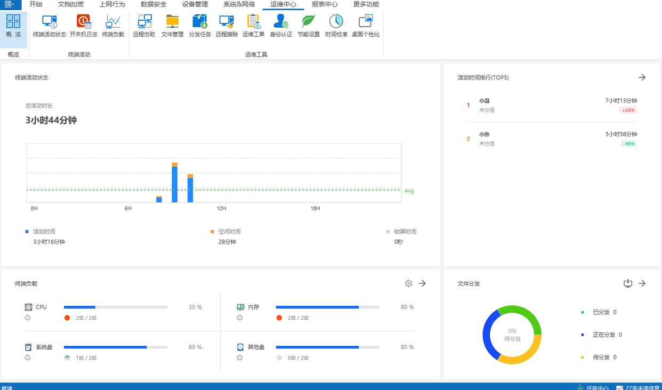Toggle the 空闲时间 legend entry
Image resolution: width=662 pixels, height=390 pixels.
[229, 232]
